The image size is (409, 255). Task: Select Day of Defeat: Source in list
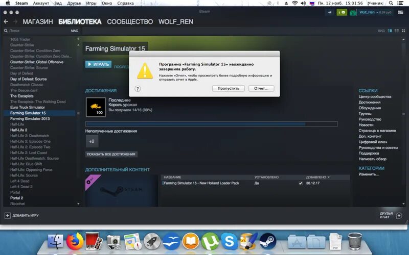click(29, 79)
